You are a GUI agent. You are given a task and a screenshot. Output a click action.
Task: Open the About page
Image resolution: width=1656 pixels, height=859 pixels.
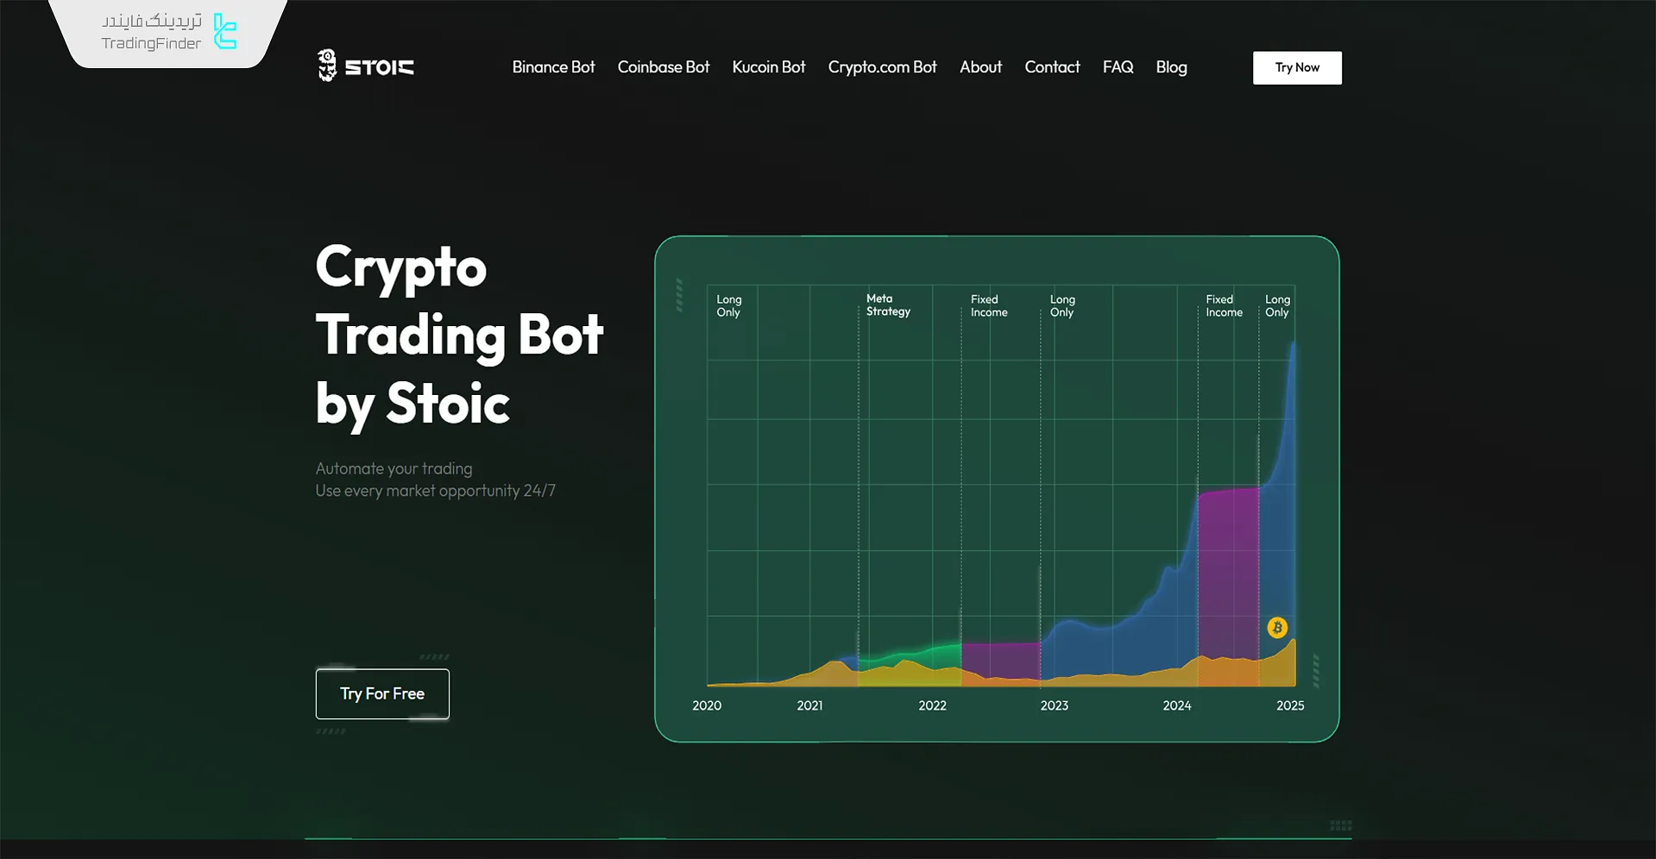point(980,67)
